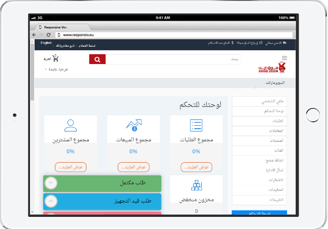The width and height of the screenshot is (328, 229).
Task: Click the 3G signal indicator
Action: tap(37, 18)
